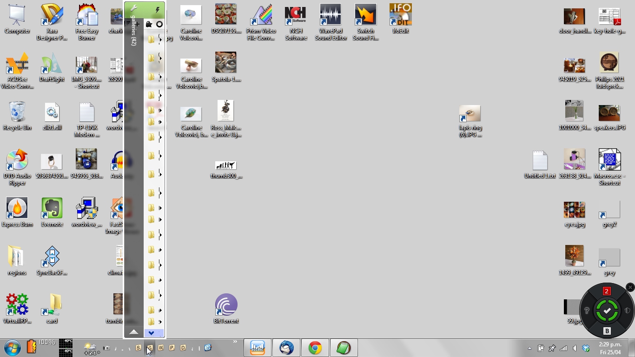Screen dimensions: 635x357
Task: Click the green checkmark center of round widget
Action: pyautogui.click(x=607, y=311)
